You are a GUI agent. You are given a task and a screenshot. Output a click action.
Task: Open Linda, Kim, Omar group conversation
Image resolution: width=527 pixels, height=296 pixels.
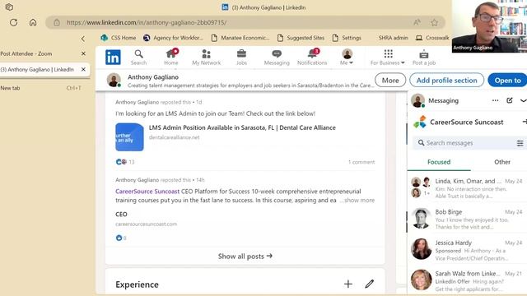pyautogui.click(x=467, y=188)
